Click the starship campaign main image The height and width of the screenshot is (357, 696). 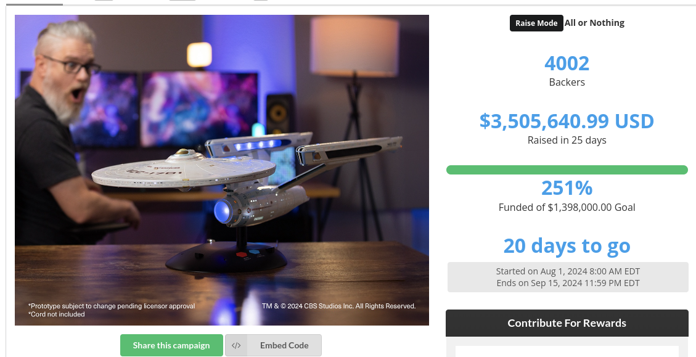point(222,170)
